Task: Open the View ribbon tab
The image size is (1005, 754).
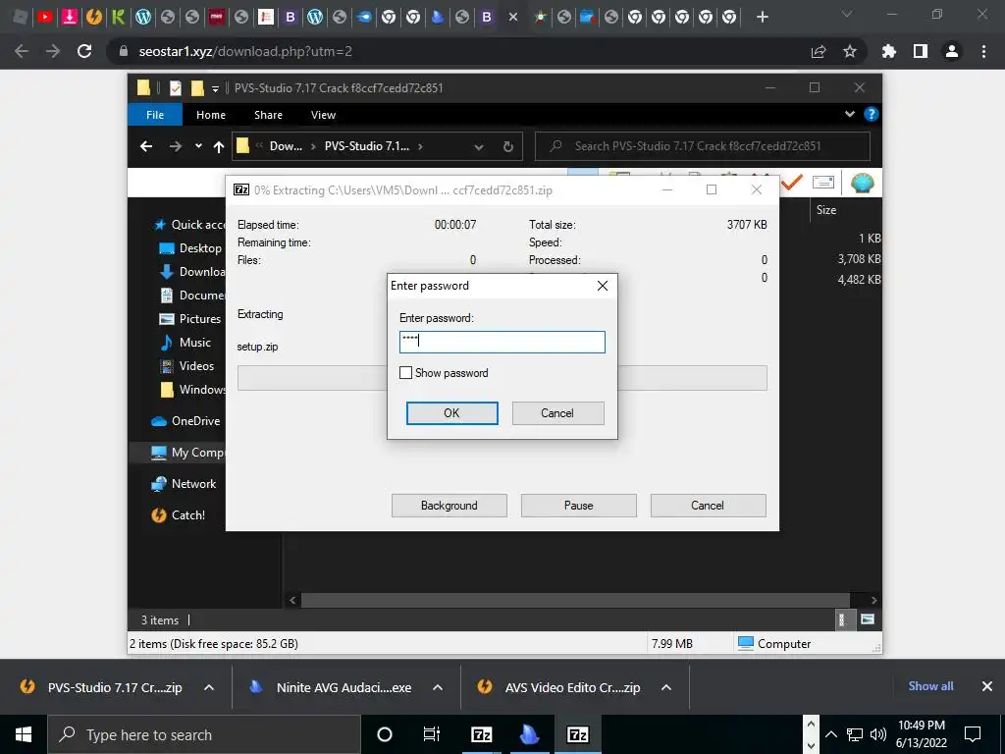Action: click(x=323, y=115)
